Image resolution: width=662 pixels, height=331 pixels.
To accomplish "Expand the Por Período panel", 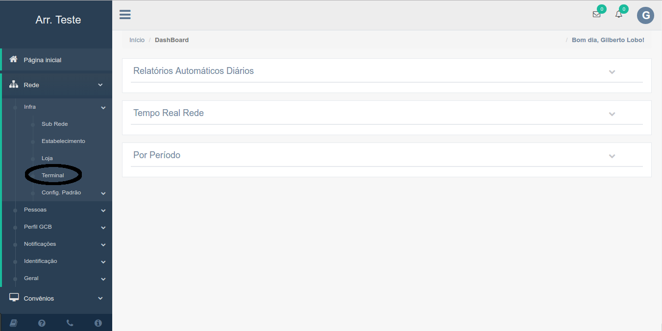I will point(612,156).
